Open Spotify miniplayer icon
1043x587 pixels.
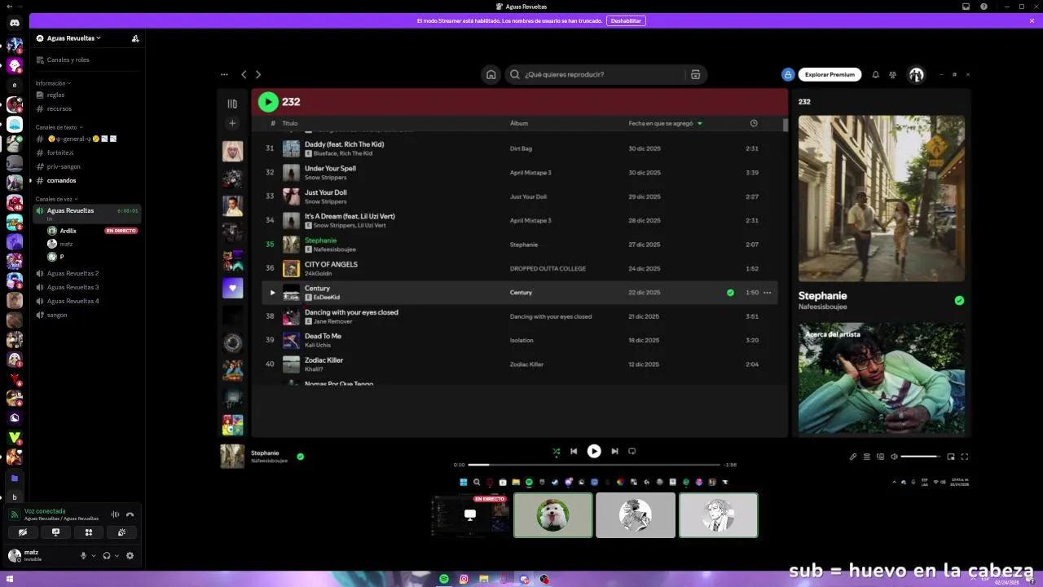click(950, 457)
